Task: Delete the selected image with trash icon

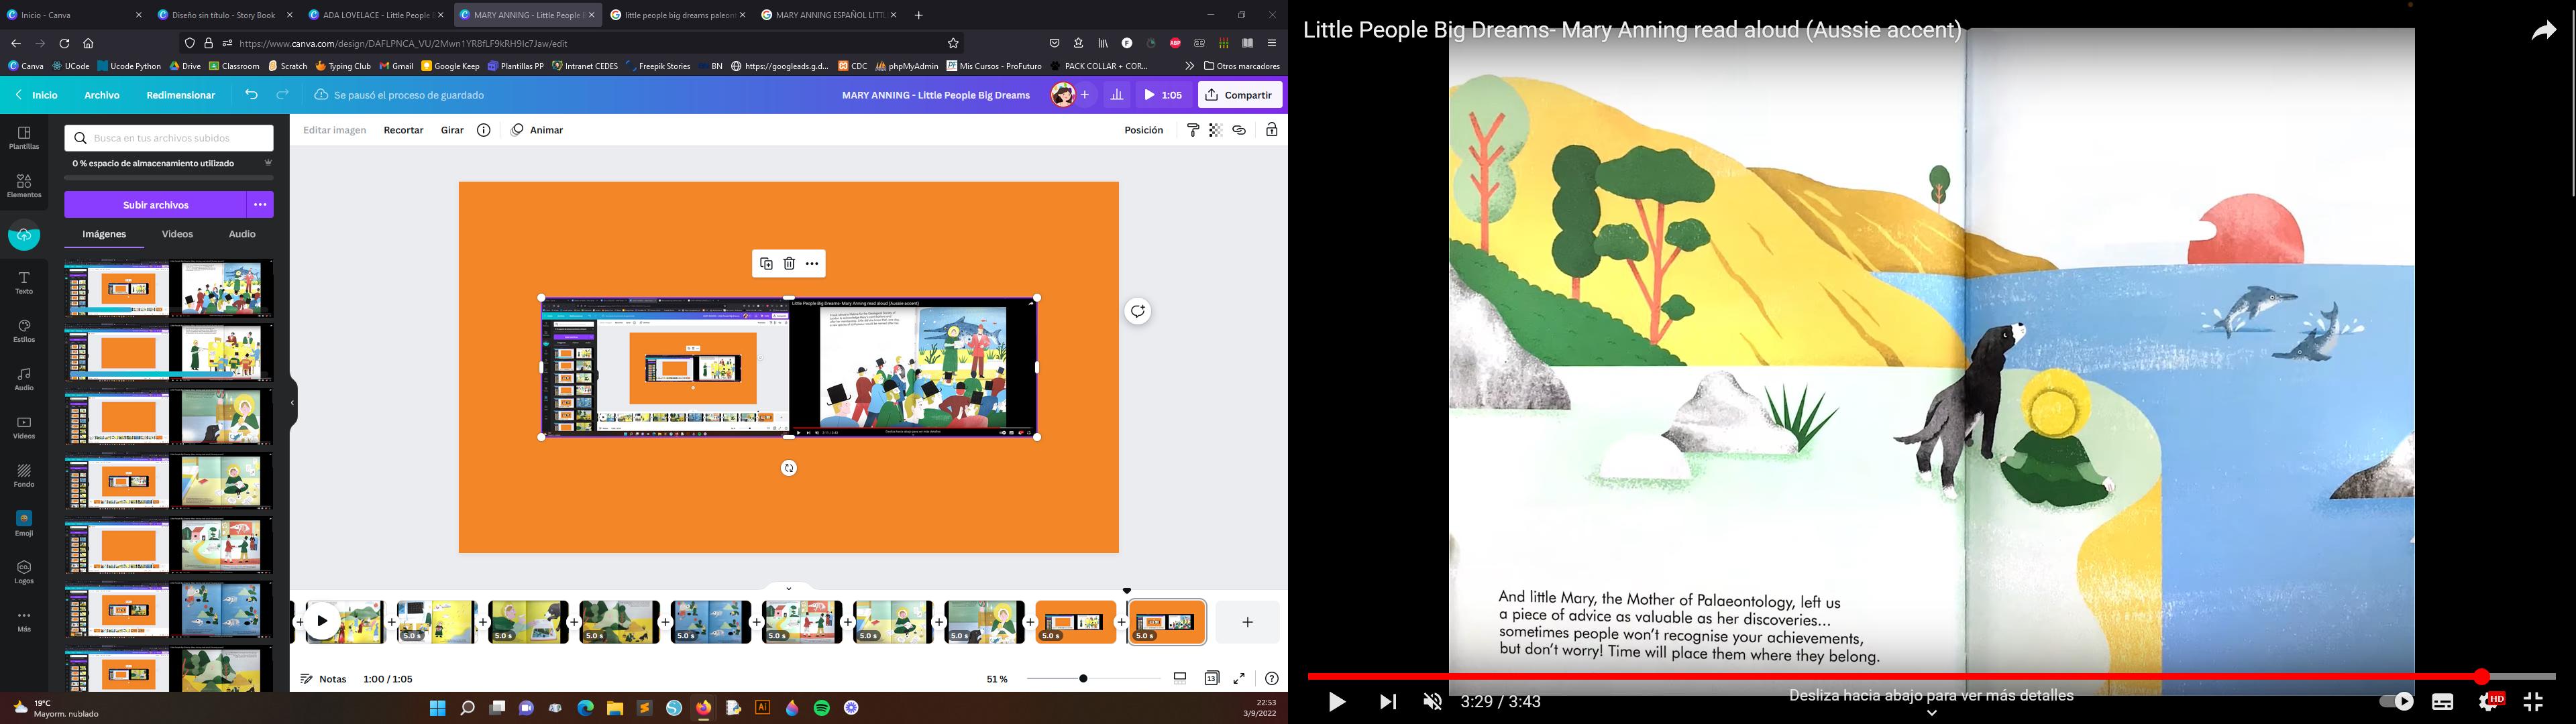Action: point(789,264)
